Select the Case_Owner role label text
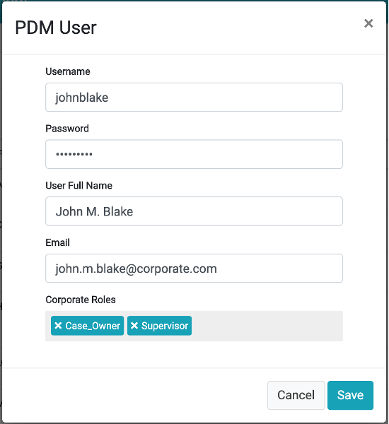The width and height of the screenshot is (389, 424). point(93,326)
